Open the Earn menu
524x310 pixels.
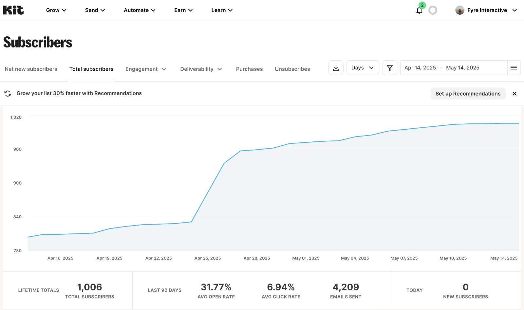(x=183, y=10)
